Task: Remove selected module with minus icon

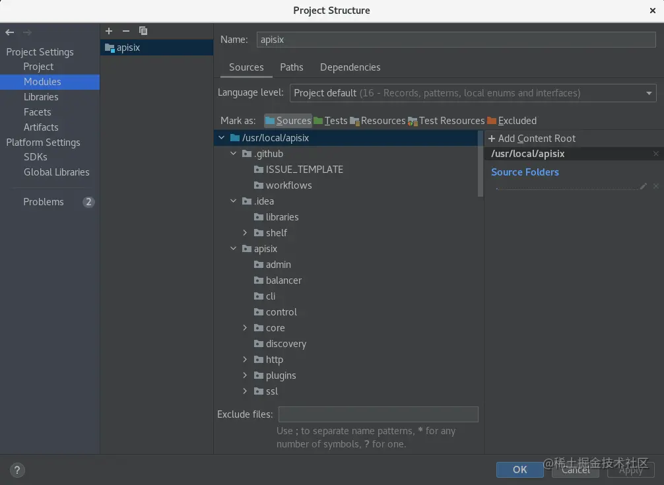Action: pyautogui.click(x=126, y=31)
